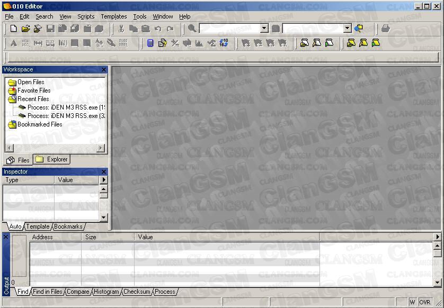Open the Compare Files tool icon

pyautogui.click(x=163, y=43)
